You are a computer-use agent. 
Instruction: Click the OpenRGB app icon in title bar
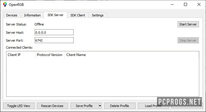(5, 4)
